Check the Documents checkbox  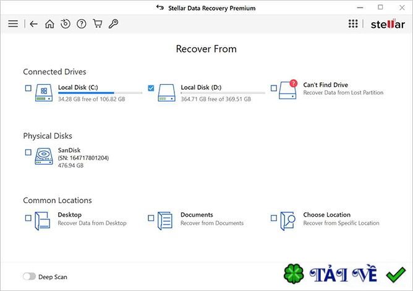(151, 218)
